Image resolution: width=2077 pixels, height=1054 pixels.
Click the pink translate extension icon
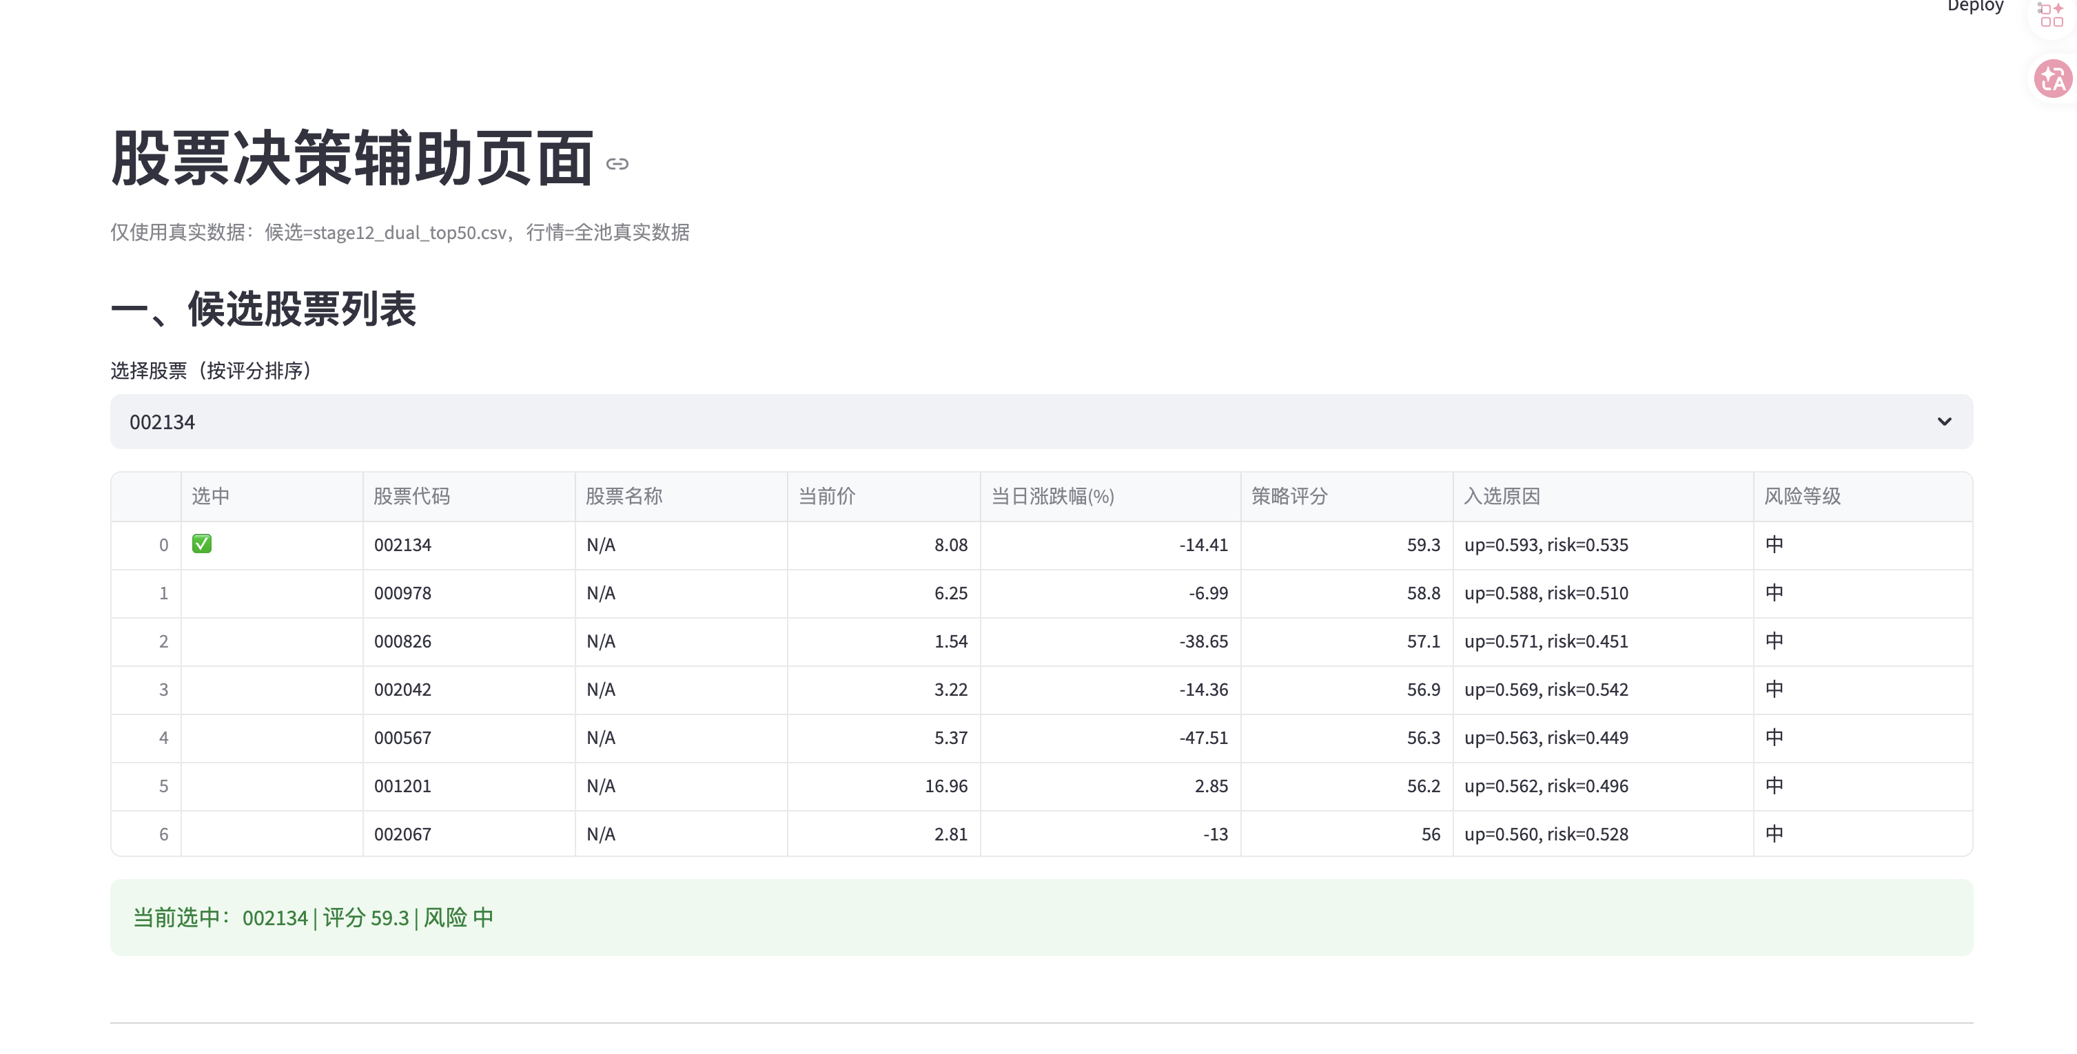[2052, 79]
